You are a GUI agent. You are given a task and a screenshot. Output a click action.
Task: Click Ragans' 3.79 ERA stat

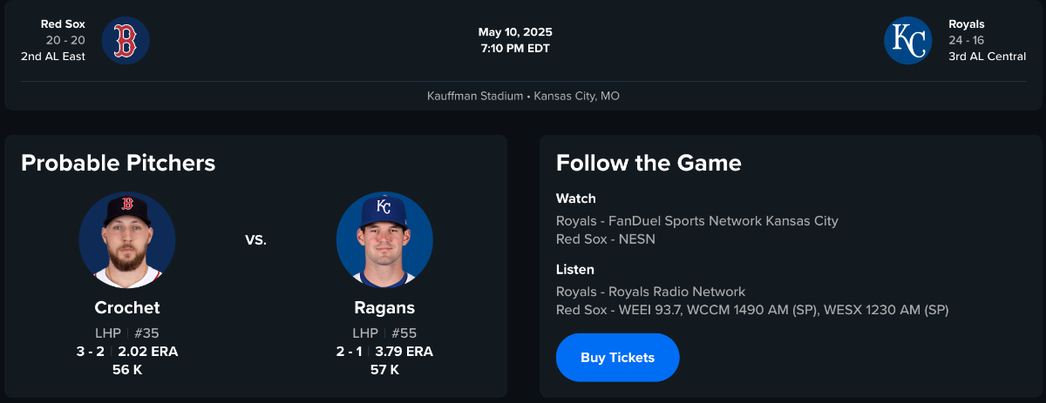[x=404, y=352]
